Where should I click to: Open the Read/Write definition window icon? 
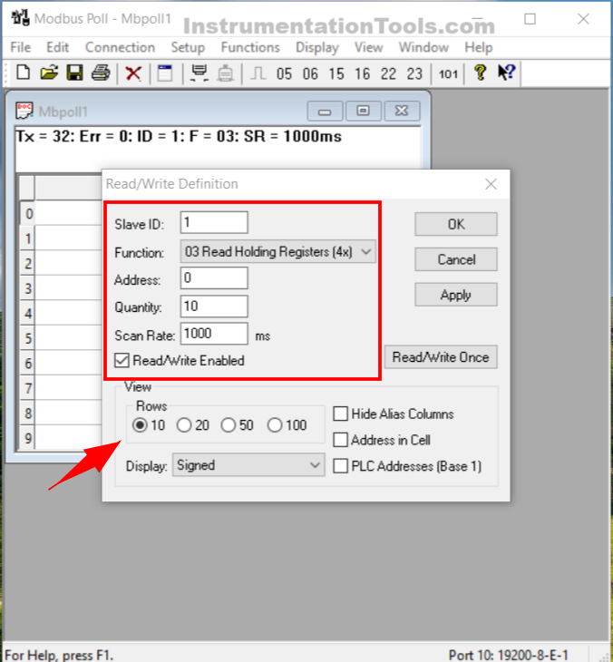click(x=165, y=73)
